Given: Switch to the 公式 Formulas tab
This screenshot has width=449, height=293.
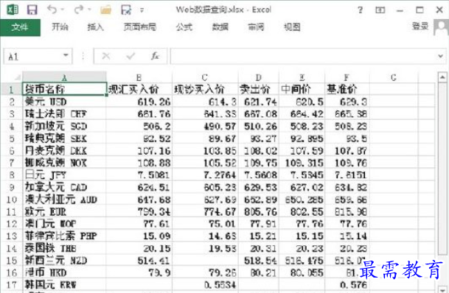Looking at the screenshot, I should click(x=184, y=27).
